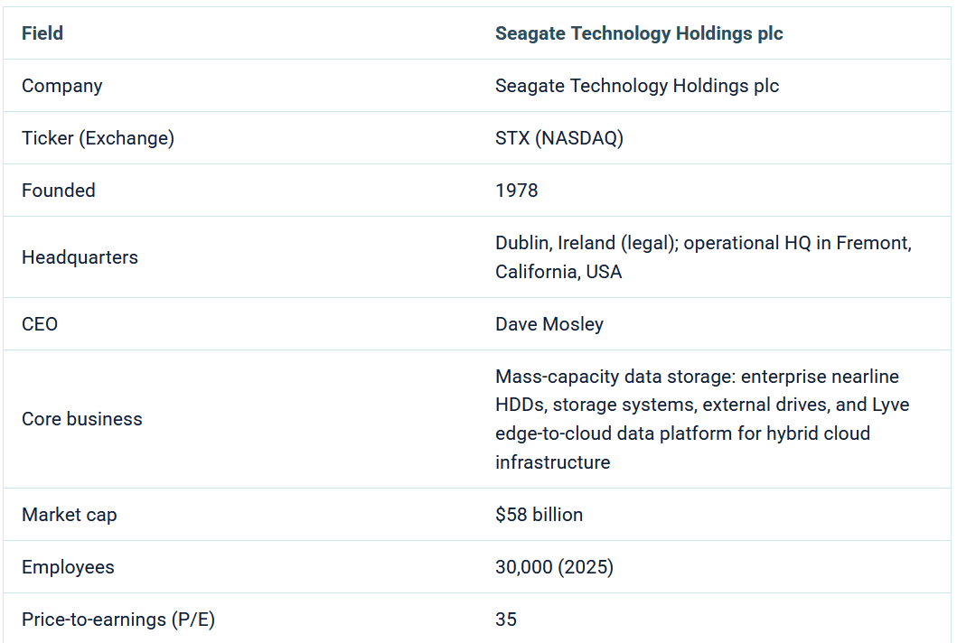Image resolution: width=957 pixels, height=643 pixels.
Task: Select the '$58 billion' value
Action: tap(539, 515)
